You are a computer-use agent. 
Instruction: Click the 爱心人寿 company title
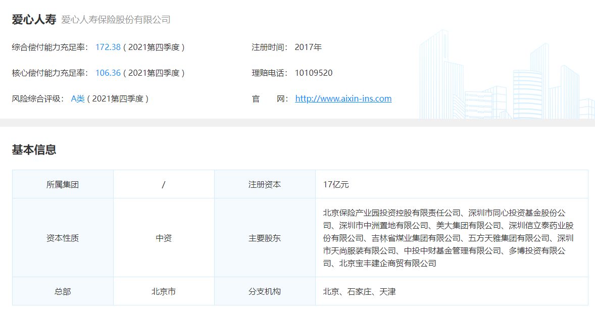pyautogui.click(x=34, y=20)
